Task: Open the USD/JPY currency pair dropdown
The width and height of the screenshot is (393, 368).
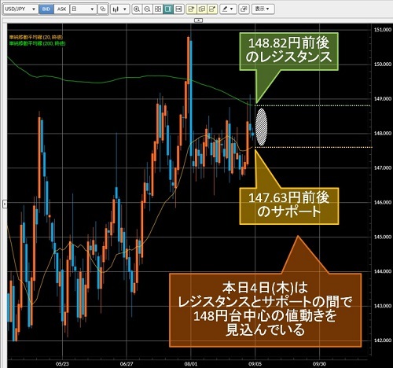Action: (20, 9)
